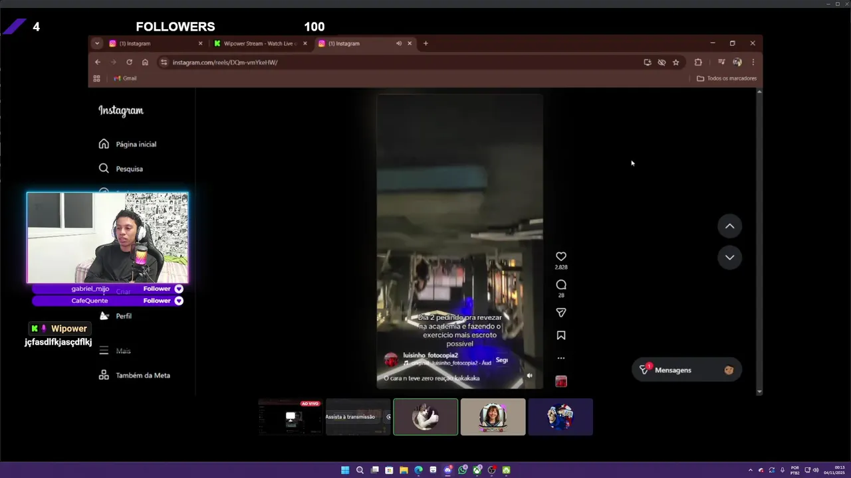Click the crossed-eye icon in the address bar
Viewport: 851px width, 478px height.
tap(662, 62)
